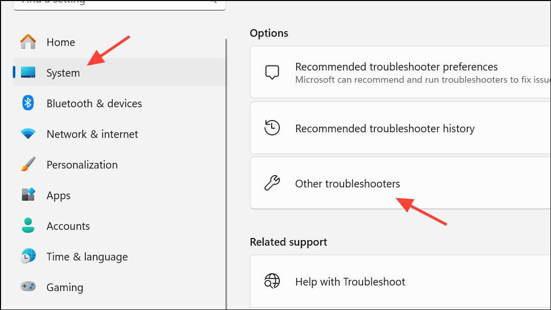Open Network & internet settings

pos(92,134)
